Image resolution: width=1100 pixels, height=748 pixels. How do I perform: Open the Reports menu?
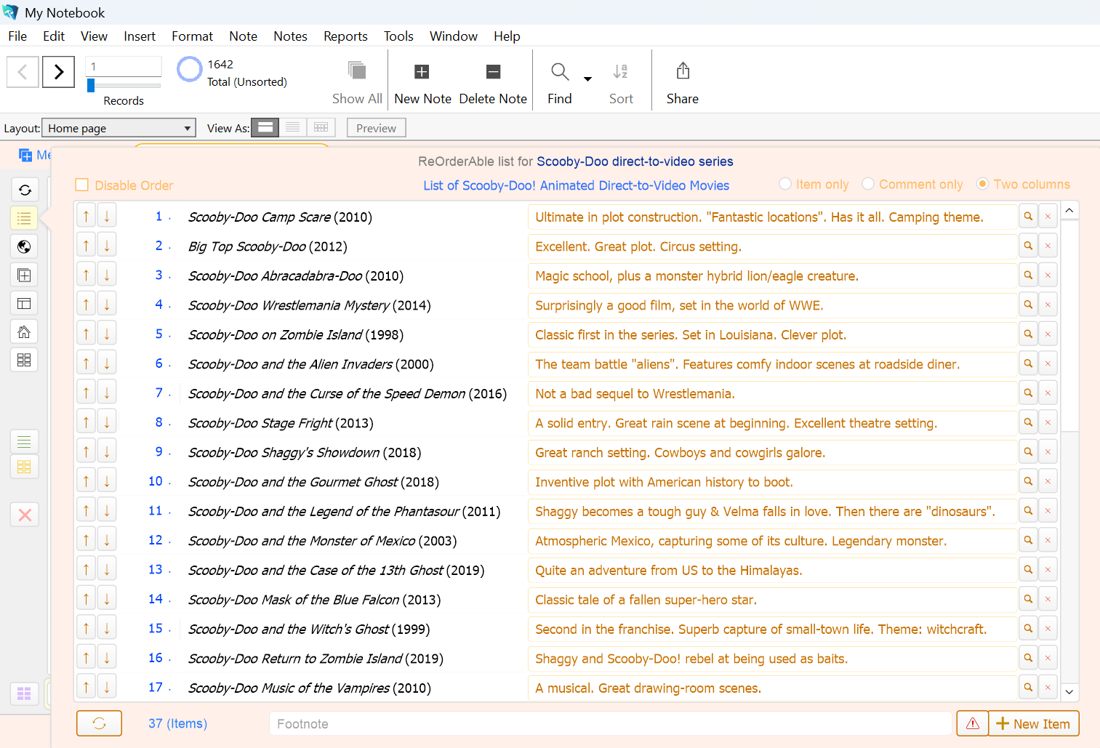click(345, 36)
